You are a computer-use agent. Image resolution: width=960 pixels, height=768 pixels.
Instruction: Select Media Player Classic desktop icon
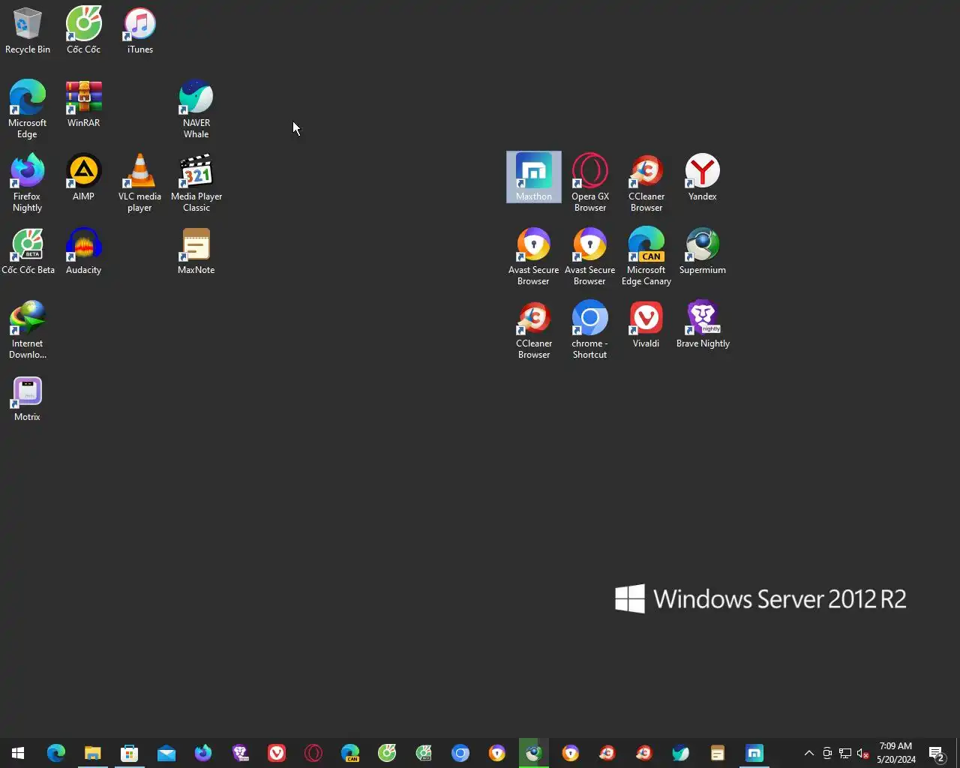coord(196,183)
